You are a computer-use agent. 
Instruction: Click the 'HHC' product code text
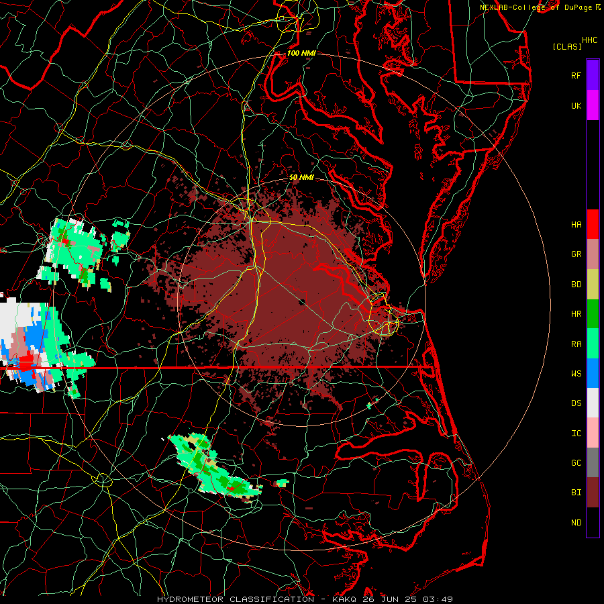click(589, 40)
